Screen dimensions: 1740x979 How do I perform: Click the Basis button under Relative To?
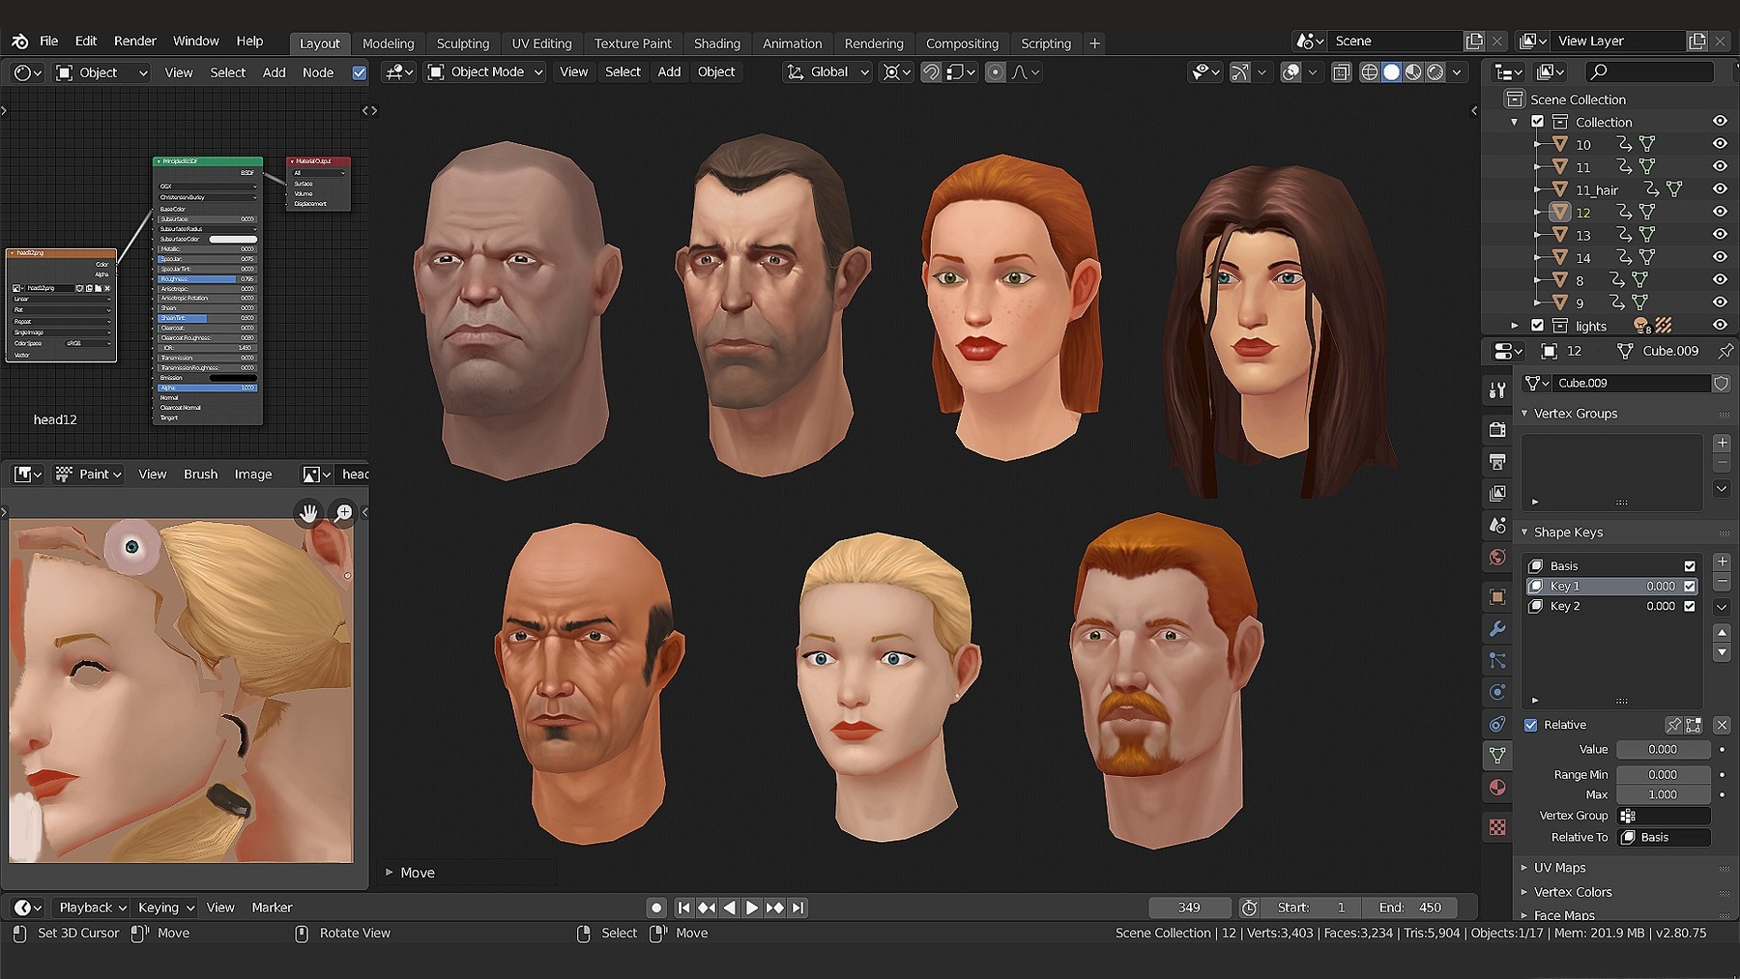pos(1664,837)
